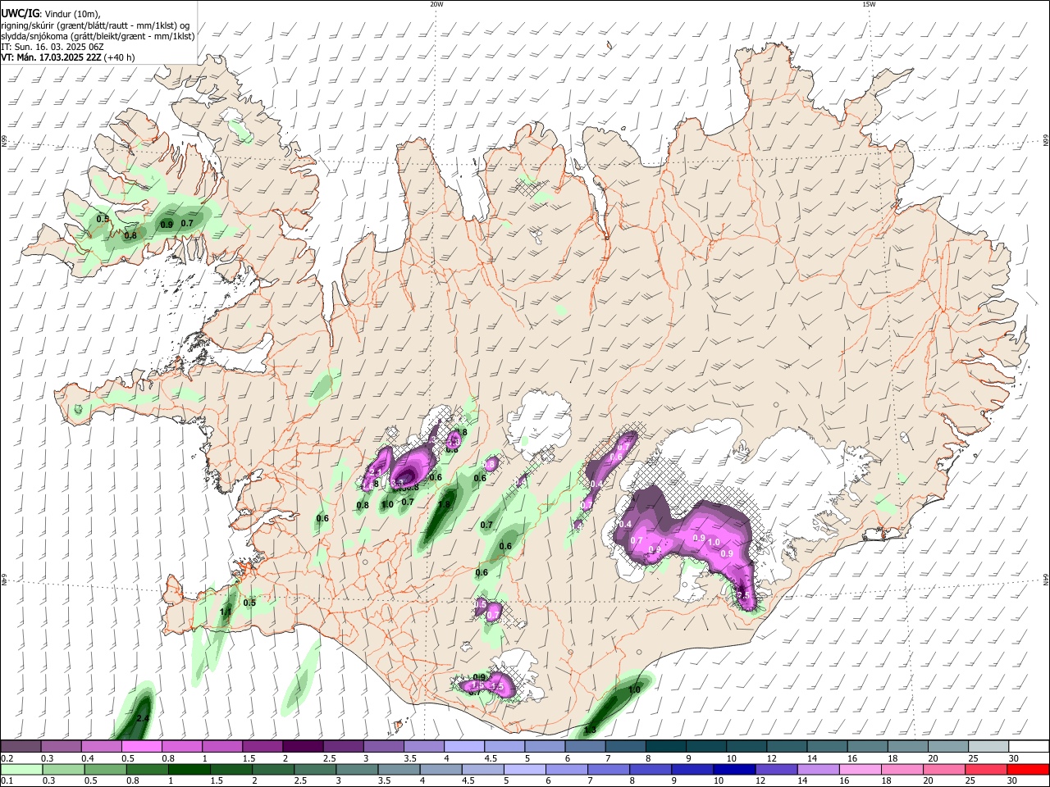Select upper legend swatch between 8 and 9
This screenshot has width=1050, height=787.
pyautogui.click(x=665, y=747)
